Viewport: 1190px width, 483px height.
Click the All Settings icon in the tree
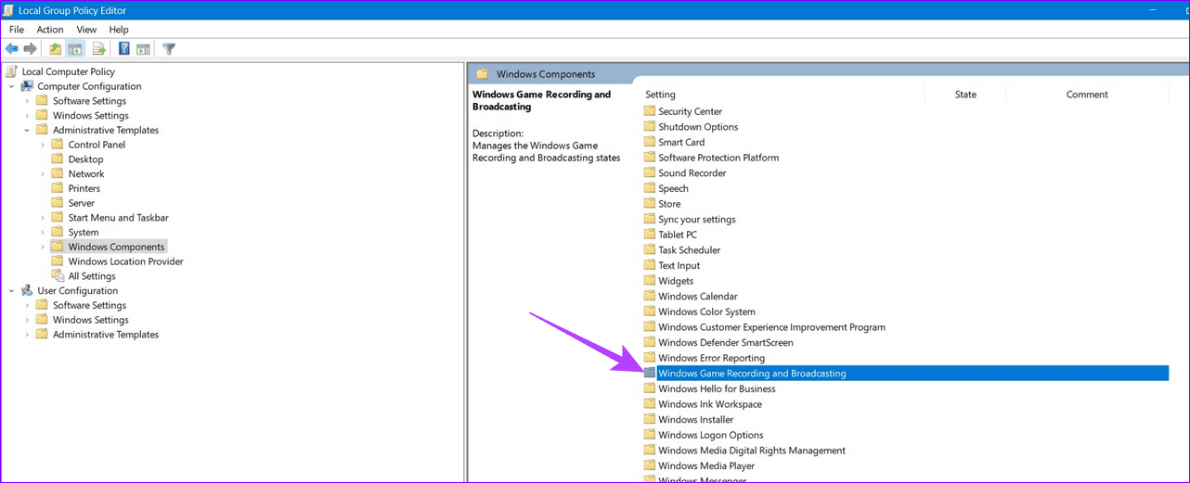[x=58, y=275]
